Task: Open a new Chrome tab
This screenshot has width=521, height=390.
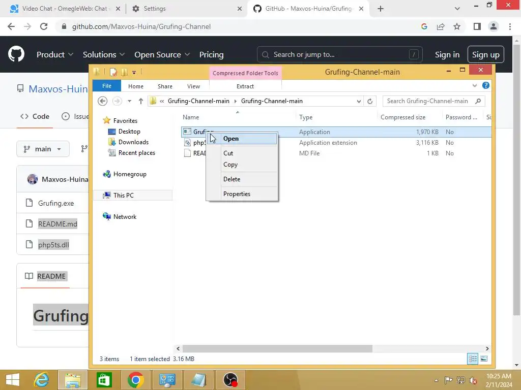Action: pyautogui.click(x=381, y=9)
